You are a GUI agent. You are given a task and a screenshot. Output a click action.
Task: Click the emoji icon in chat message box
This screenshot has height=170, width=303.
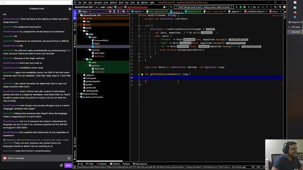tap(69, 158)
